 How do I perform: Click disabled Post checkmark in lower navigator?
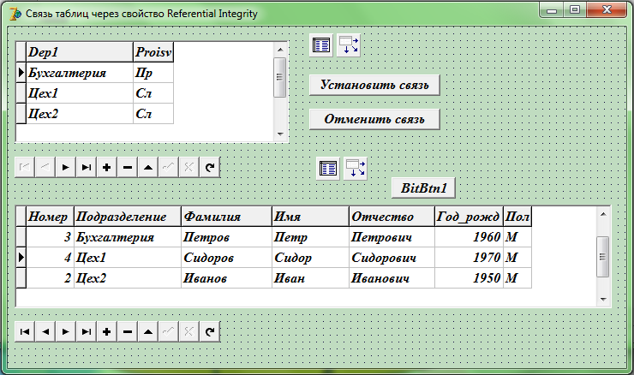click(x=168, y=331)
